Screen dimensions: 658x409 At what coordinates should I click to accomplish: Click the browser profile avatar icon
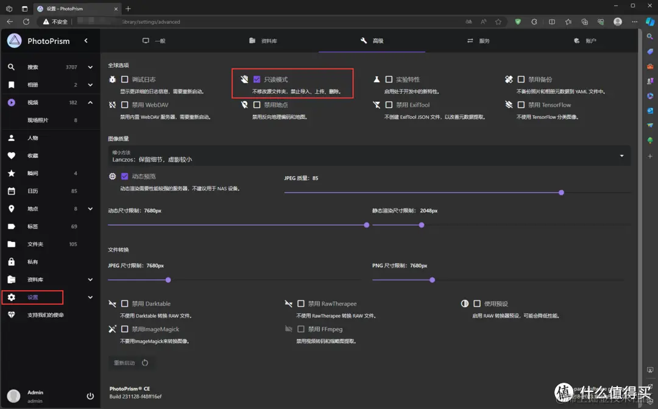618,22
